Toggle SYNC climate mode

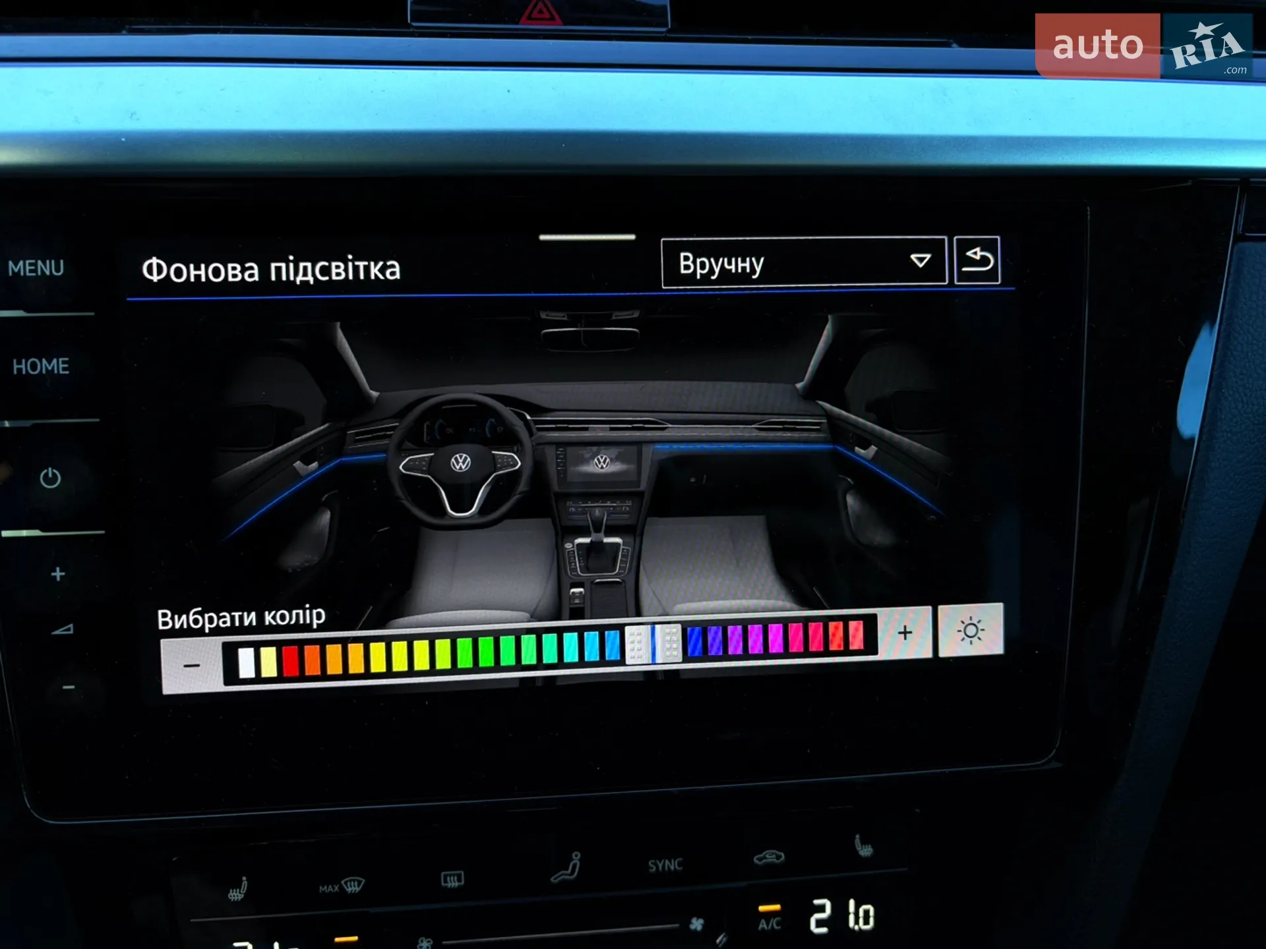665,865
